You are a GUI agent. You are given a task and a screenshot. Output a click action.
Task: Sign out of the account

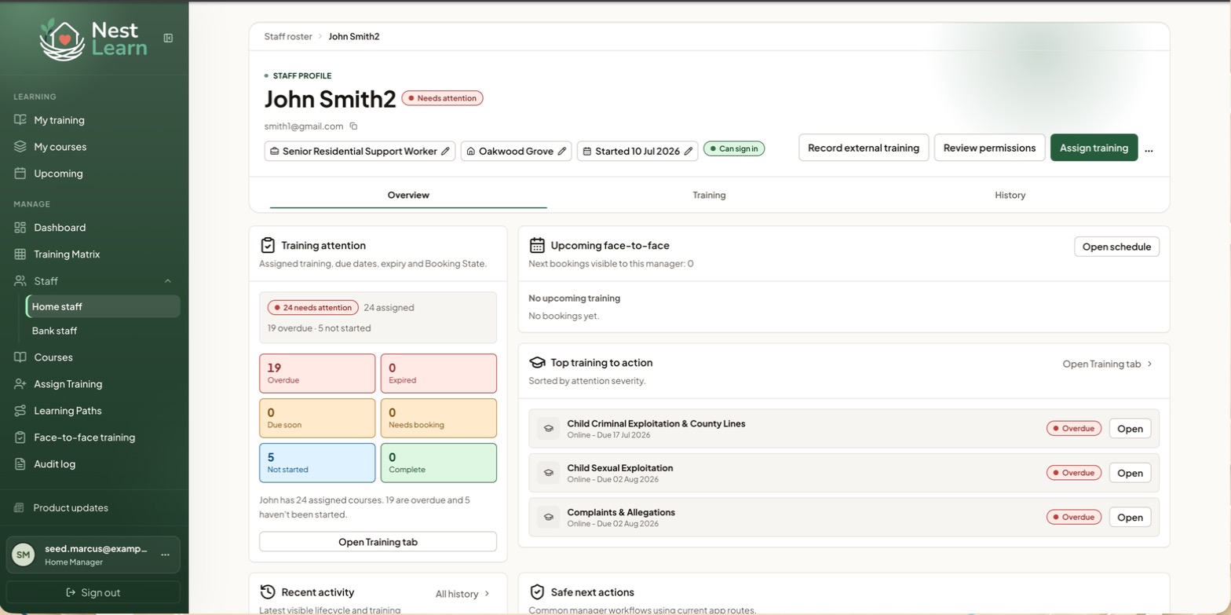pos(93,592)
